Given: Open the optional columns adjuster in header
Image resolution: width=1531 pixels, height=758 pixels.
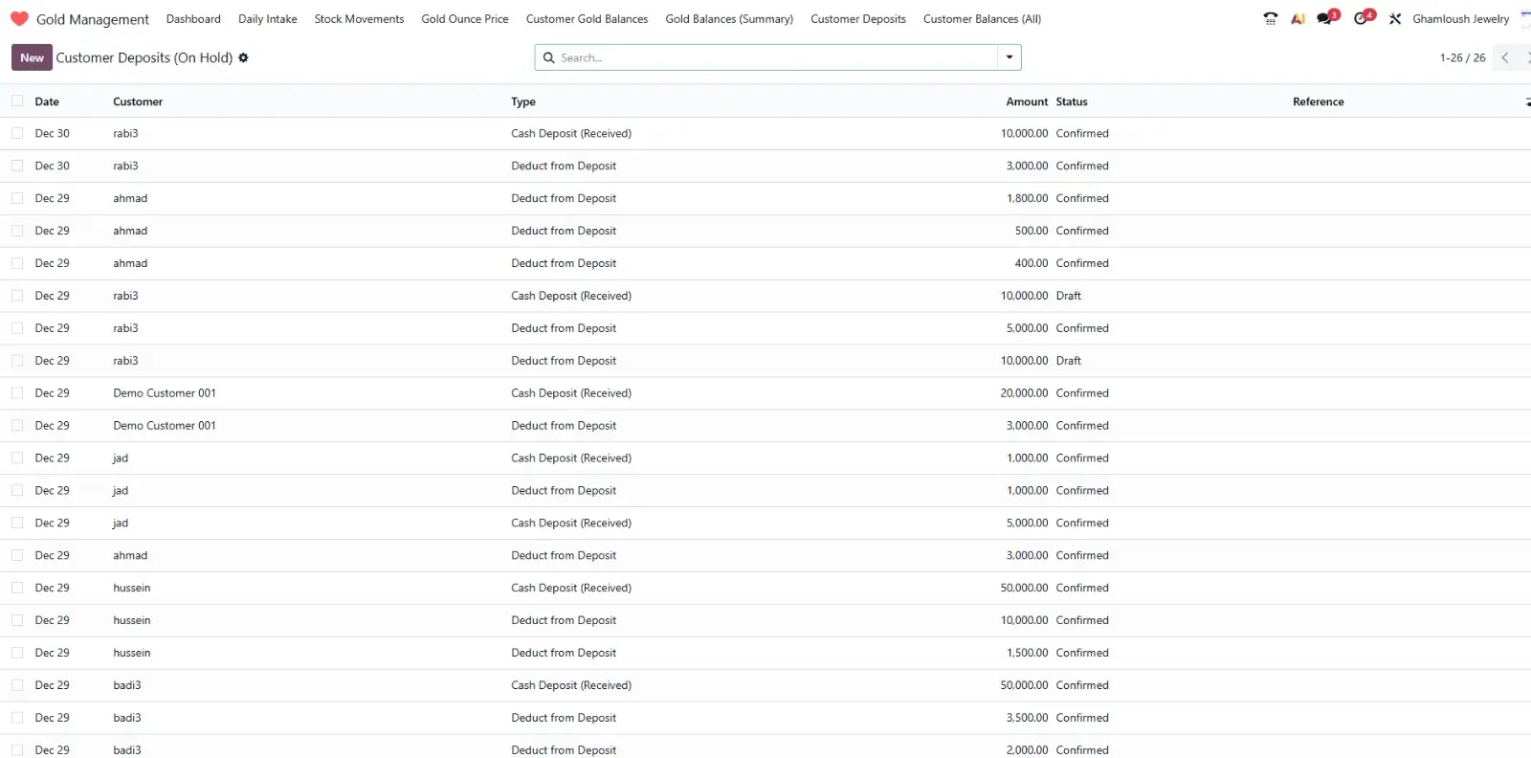Looking at the screenshot, I should pyautogui.click(x=1526, y=101).
